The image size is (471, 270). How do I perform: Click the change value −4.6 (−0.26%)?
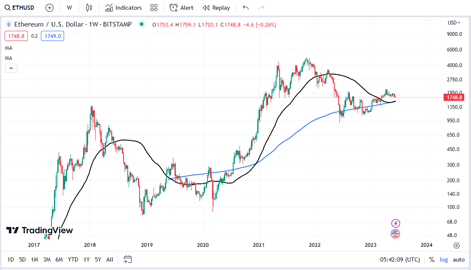click(259, 24)
